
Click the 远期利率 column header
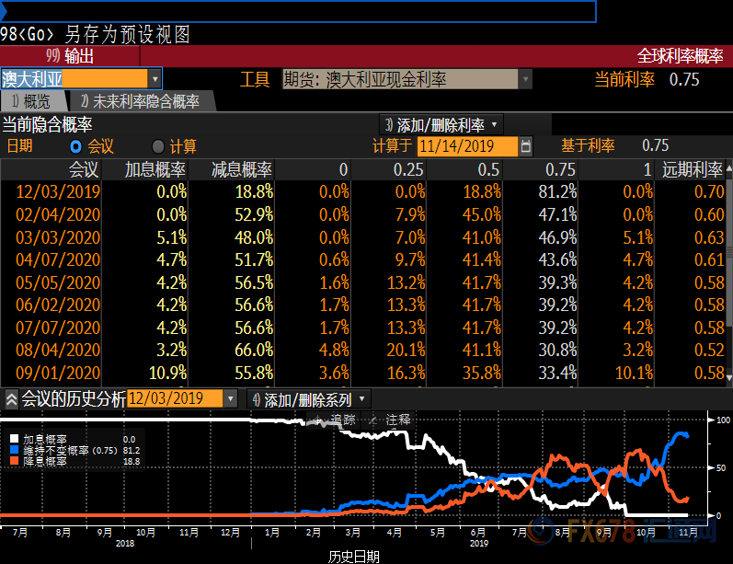pyautogui.click(x=693, y=169)
